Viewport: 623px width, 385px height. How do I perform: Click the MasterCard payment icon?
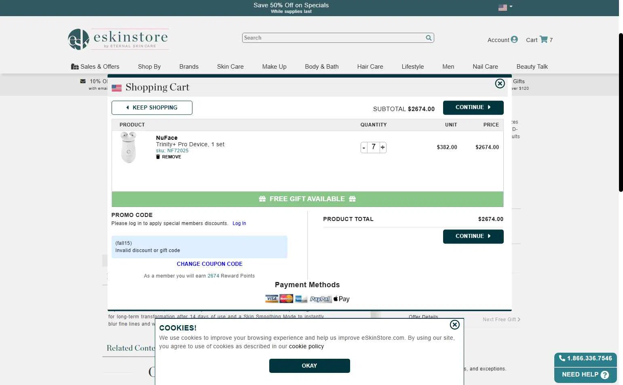[286, 299]
